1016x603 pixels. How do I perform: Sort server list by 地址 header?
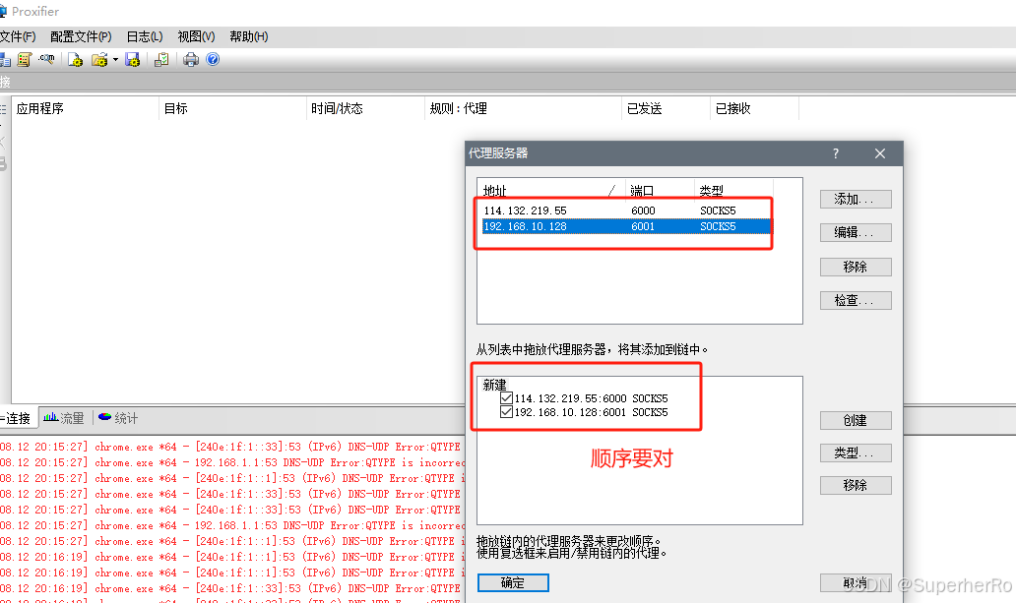551,191
